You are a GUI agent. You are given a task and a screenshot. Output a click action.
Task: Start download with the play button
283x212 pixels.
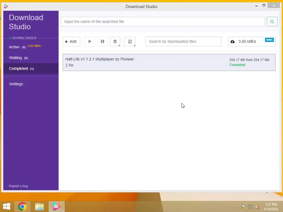click(90, 41)
